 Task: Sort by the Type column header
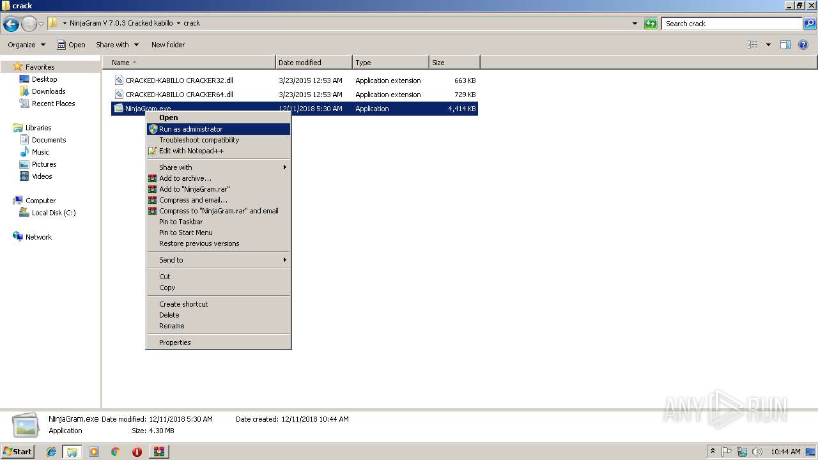tap(390, 63)
